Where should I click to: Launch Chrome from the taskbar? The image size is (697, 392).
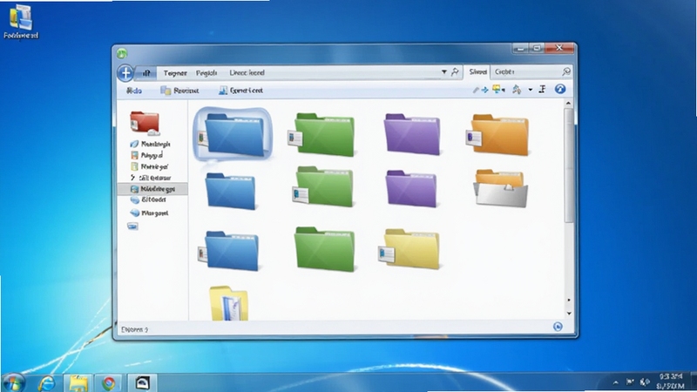coord(109,382)
